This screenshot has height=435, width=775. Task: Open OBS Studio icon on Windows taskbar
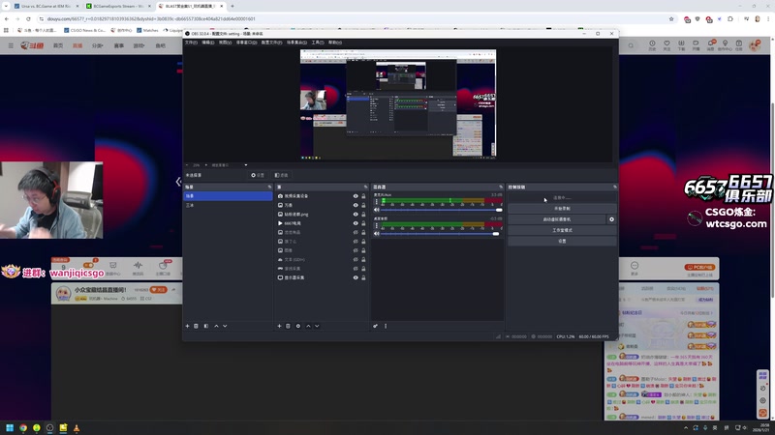tap(50, 428)
